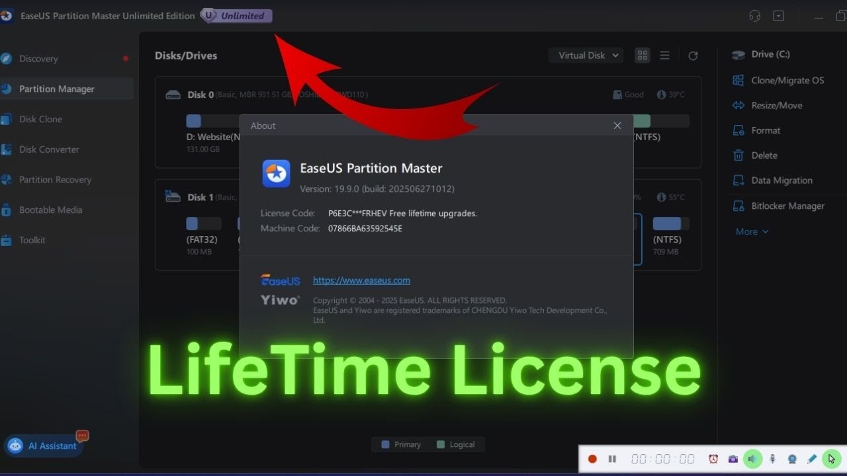Screen dimensions: 847x476
Task: Refresh the Disks/Drives list
Action: tap(693, 56)
